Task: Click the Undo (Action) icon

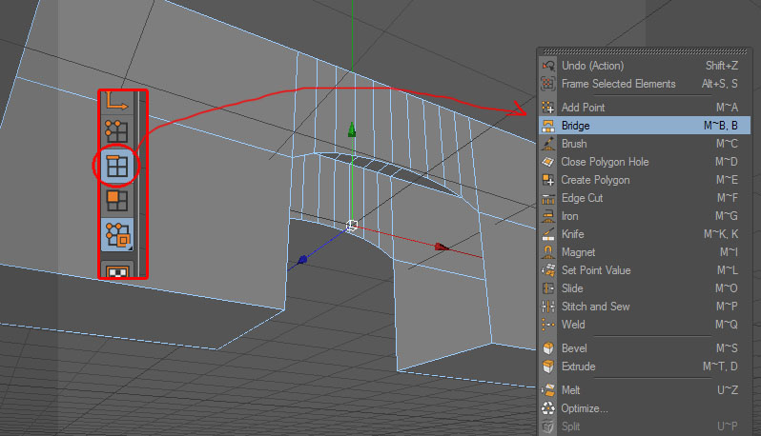Action: click(x=548, y=66)
